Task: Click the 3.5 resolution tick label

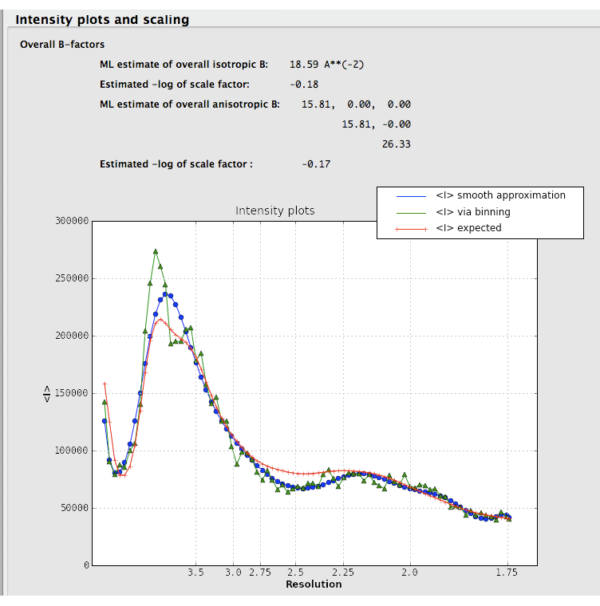Action: click(x=195, y=573)
